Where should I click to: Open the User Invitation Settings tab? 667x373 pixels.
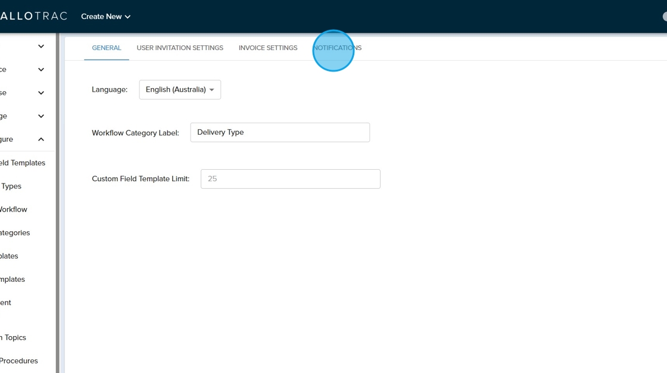pos(180,48)
